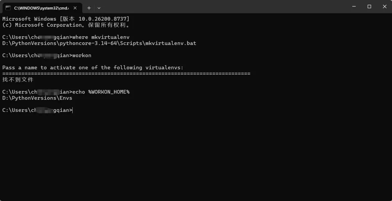392x201 pixels.
Task: Maximize the terminal window
Action: (369, 7)
